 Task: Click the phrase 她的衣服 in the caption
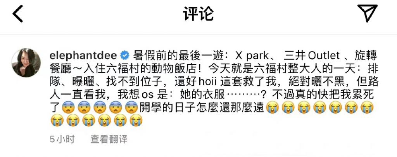201,95
